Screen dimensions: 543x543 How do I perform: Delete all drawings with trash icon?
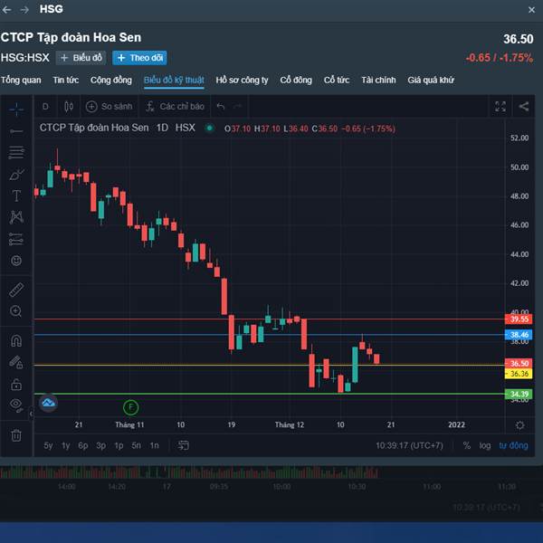pos(16,435)
